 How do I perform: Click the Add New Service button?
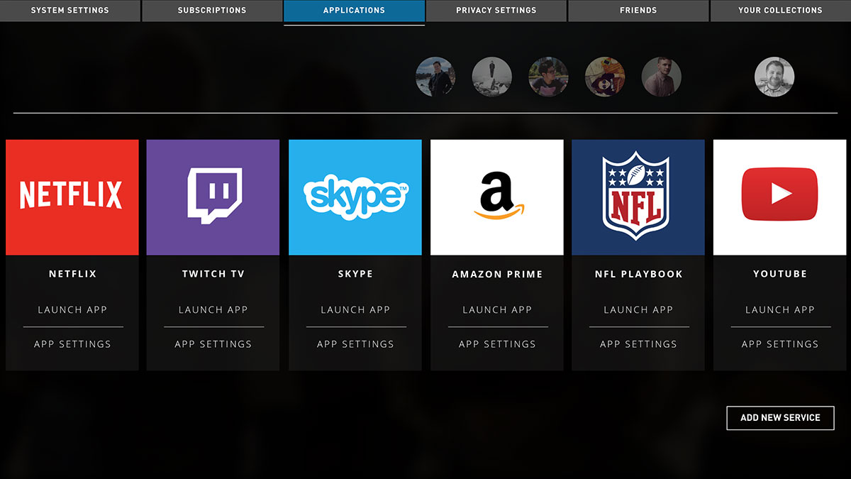click(x=780, y=418)
